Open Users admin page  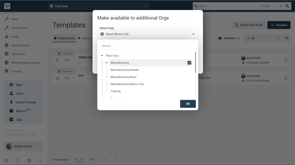[20, 93]
